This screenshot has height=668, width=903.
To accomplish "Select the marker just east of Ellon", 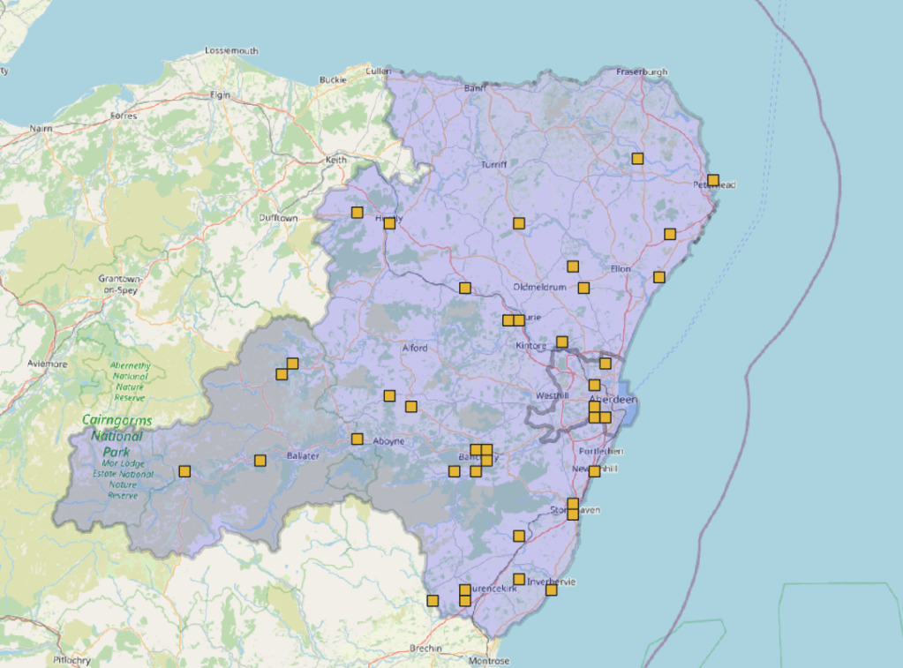I will tap(658, 277).
